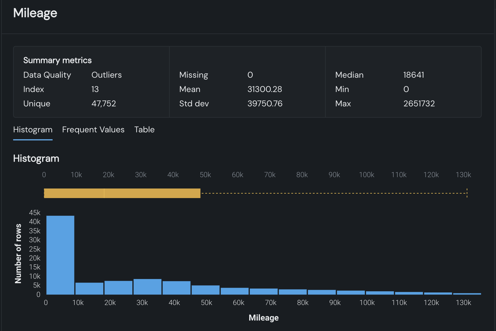Click the Mean value 31300.28
This screenshot has width=496, height=331.
pos(265,89)
